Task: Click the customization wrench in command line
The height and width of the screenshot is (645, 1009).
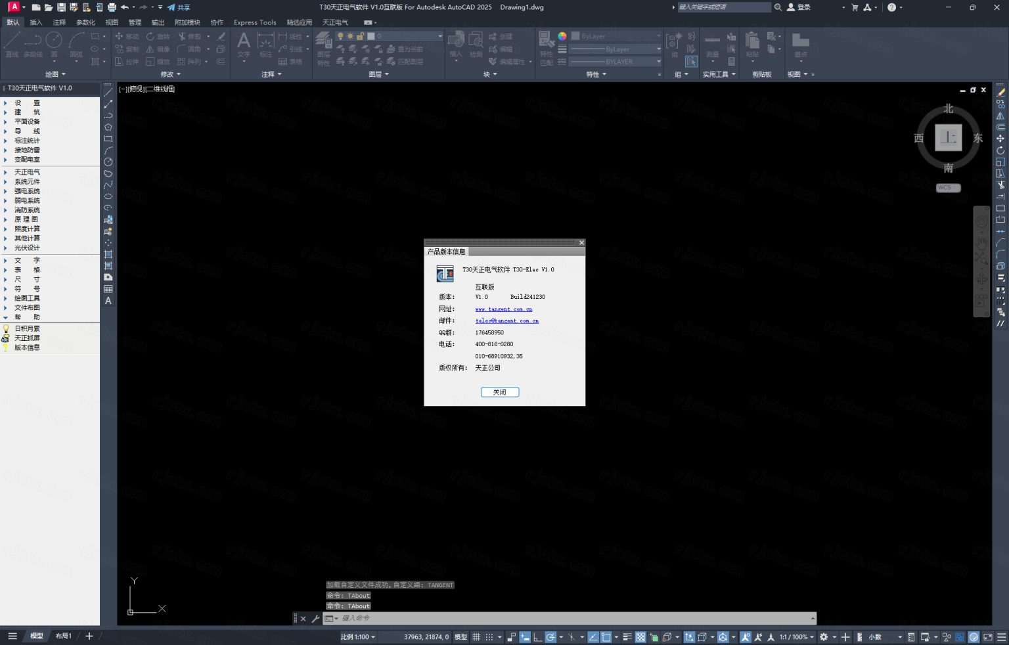Action: coord(315,619)
